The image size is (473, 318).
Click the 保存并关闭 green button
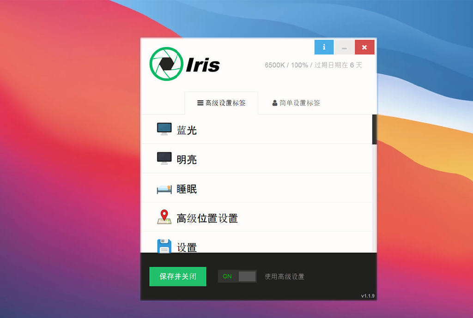[178, 276]
